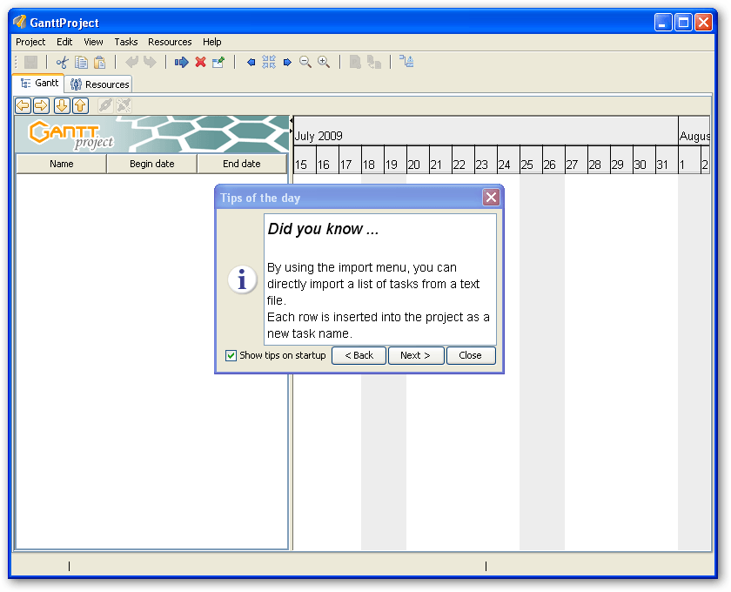Switch to the Resources tab
The image size is (731, 592).
click(99, 84)
